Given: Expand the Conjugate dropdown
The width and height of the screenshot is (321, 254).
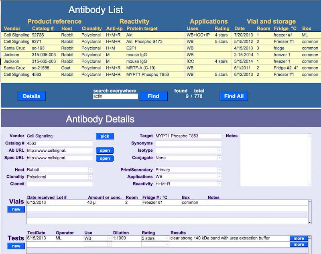Looking at the screenshot, I should [219, 158].
